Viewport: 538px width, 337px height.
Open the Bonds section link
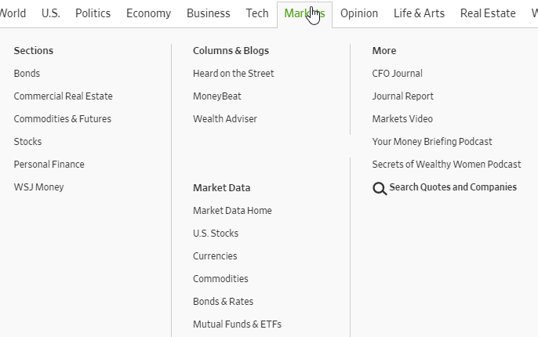click(27, 74)
